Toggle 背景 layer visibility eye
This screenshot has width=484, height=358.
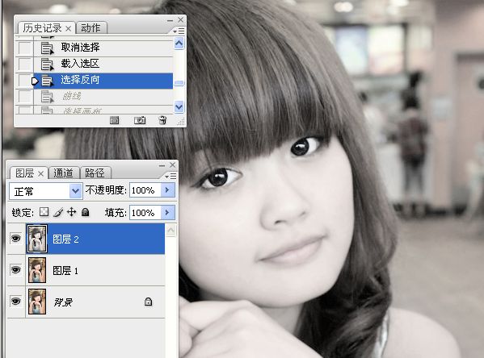tap(15, 302)
